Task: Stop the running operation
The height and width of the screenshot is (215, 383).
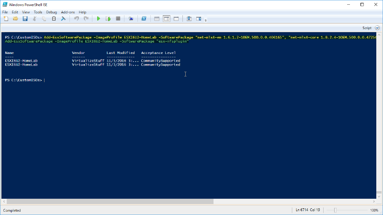Action: coord(118,19)
